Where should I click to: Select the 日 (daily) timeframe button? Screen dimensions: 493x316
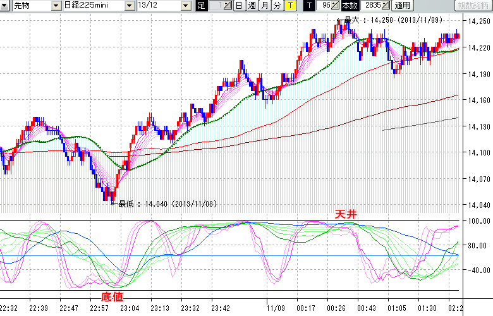(x=239, y=6)
